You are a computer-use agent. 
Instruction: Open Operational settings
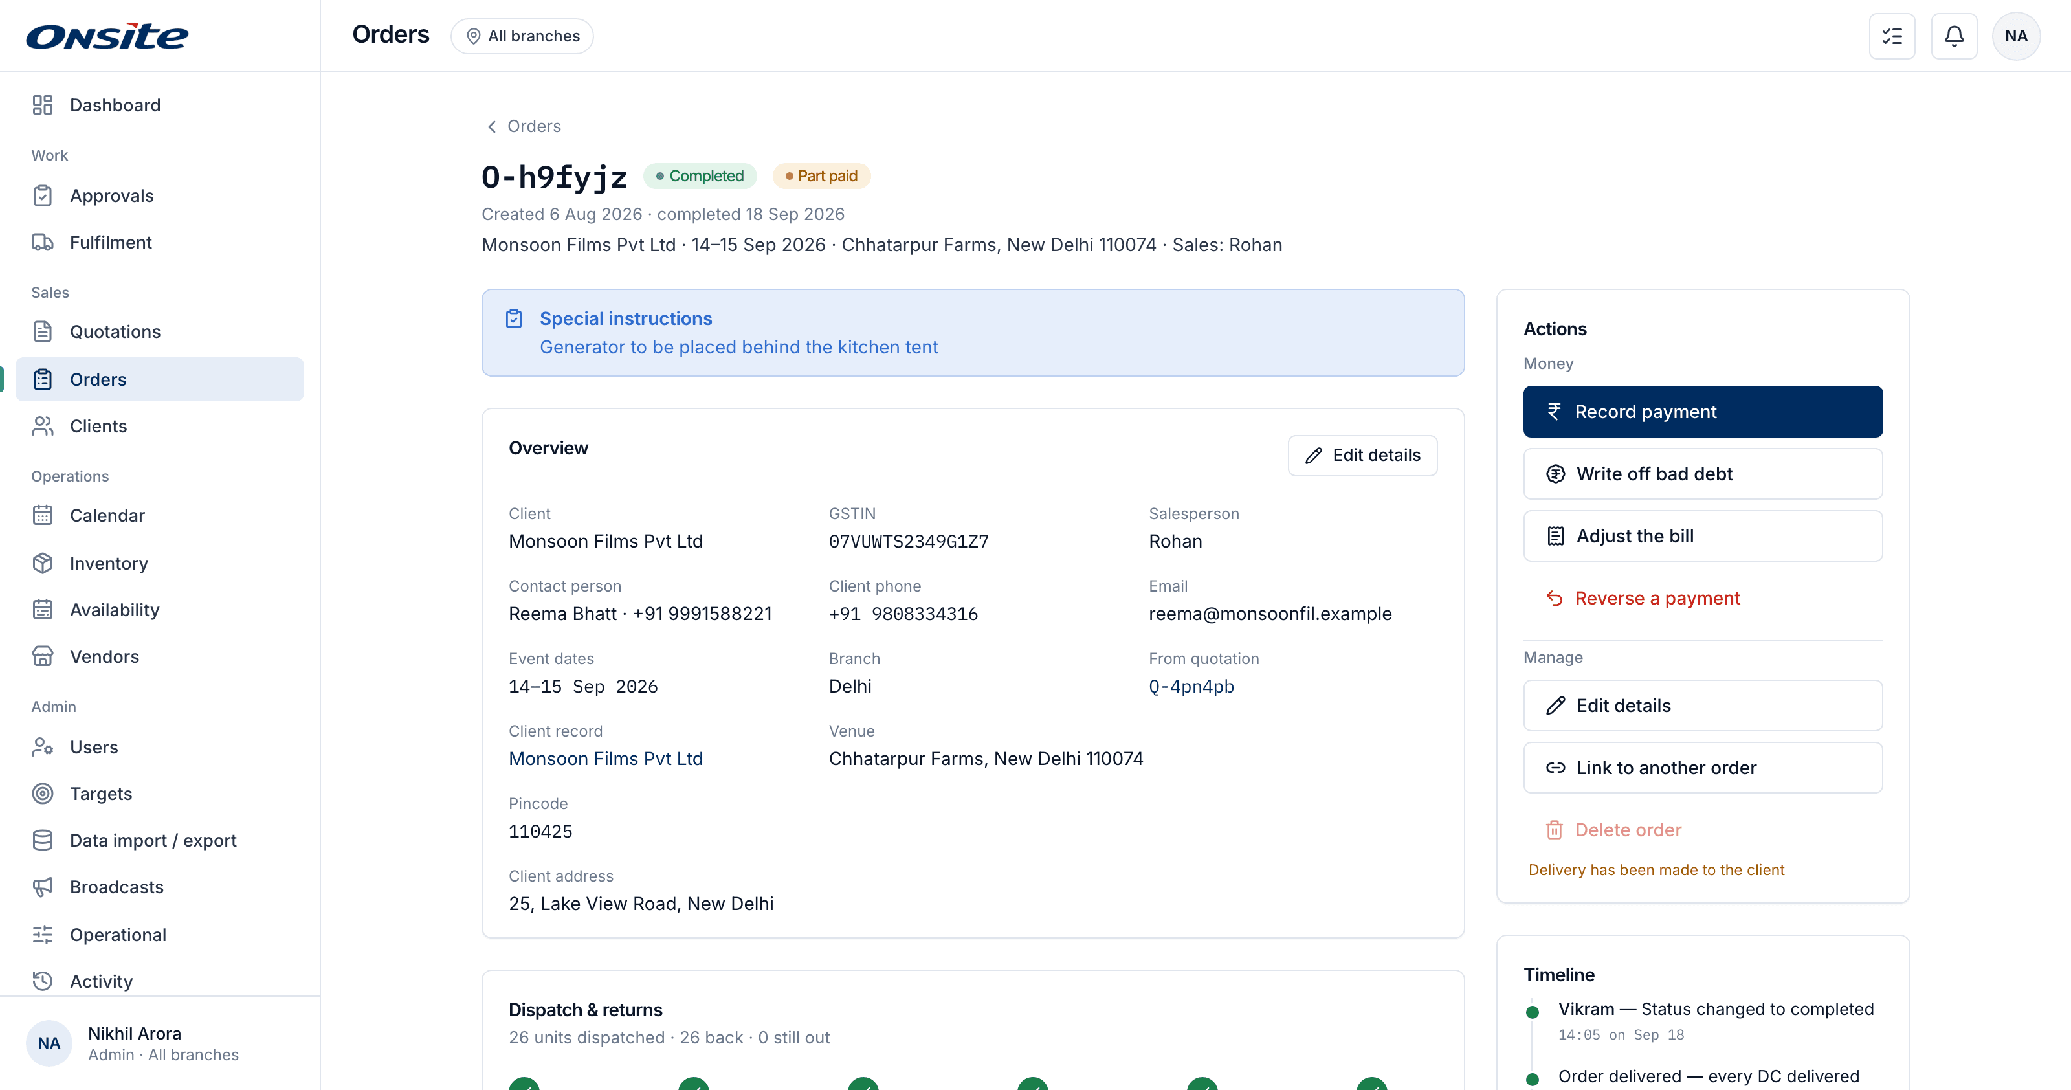click(x=159, y=934)
